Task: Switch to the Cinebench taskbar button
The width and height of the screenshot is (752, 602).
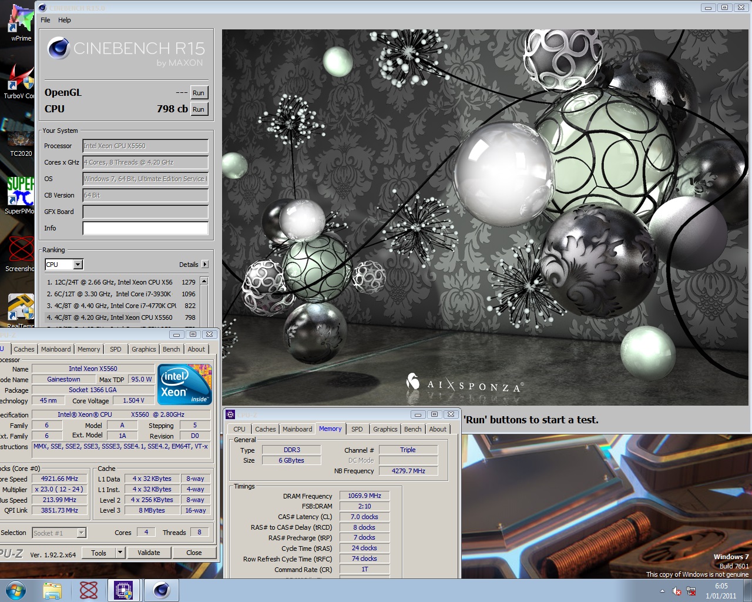Action: [162, 590]
